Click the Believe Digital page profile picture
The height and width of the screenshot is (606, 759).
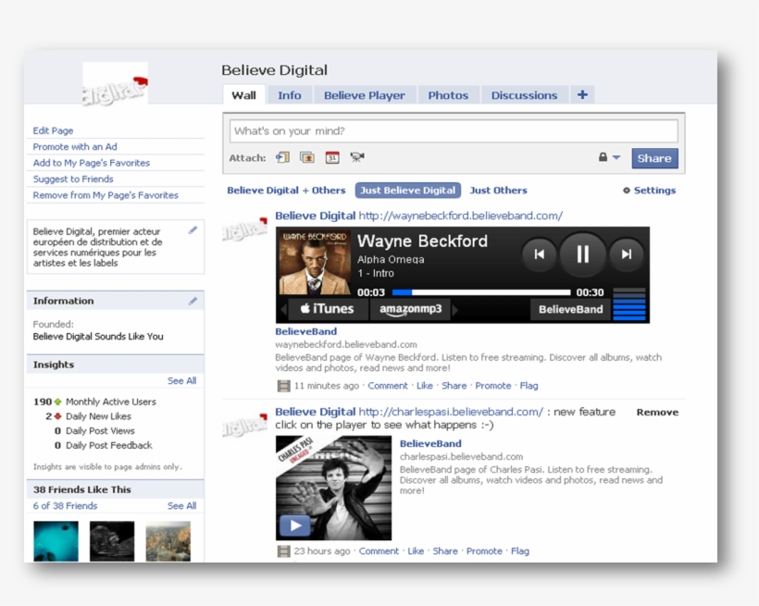(115, 83)
